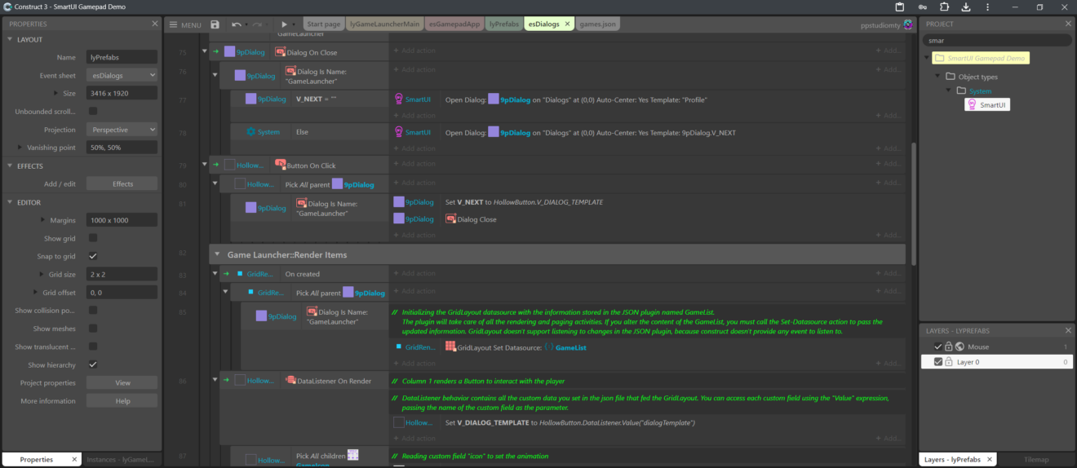
Task: Switch to esGamepadApp tab
Action: 454,24
